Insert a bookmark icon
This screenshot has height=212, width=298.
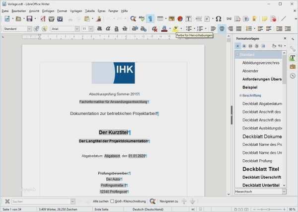point(254,19)
